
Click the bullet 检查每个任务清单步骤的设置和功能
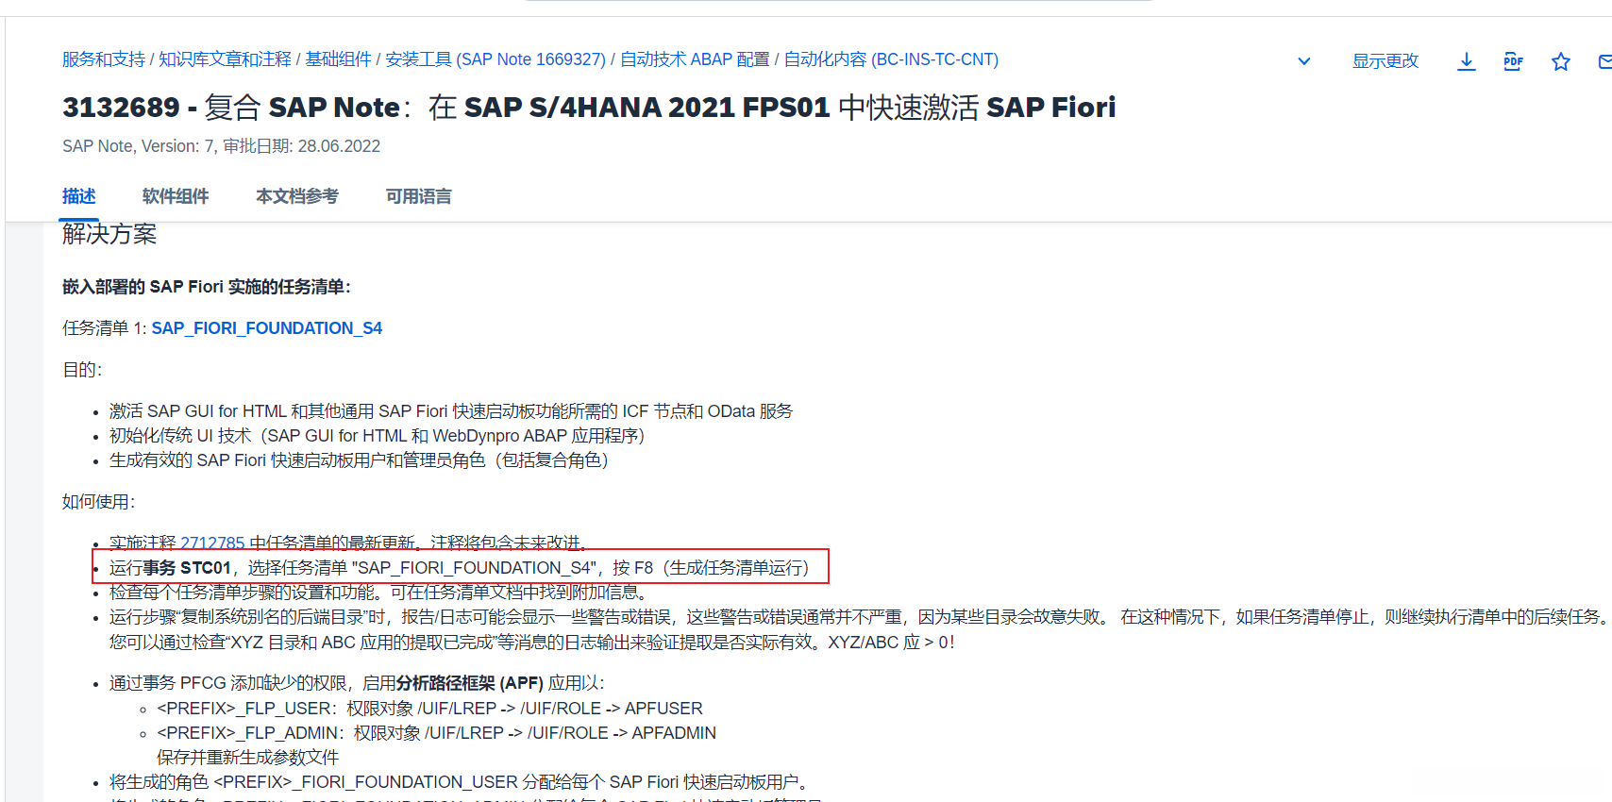[379, 593]
